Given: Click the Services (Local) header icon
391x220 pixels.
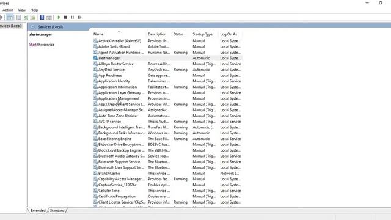Looking at the screenshot, I should pyautogui.click(x=33, y=27).
